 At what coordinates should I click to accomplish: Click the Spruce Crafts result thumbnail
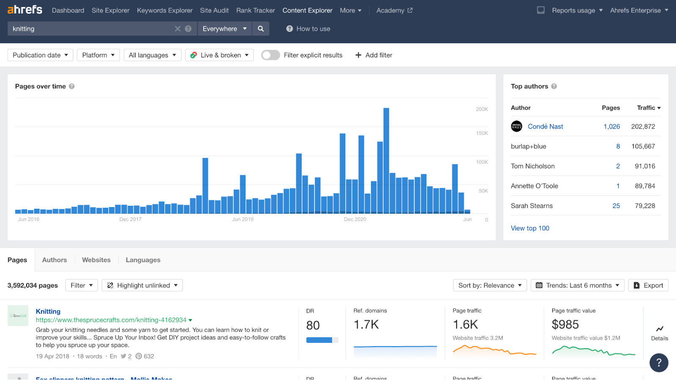18,315
